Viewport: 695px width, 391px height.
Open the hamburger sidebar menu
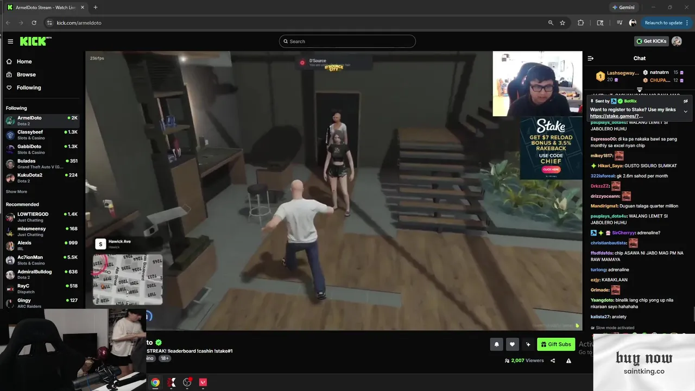[x=10, y=41]
